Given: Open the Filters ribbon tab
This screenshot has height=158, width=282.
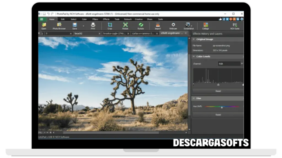Looking at the screenshot, I should (x=95, y=19).
